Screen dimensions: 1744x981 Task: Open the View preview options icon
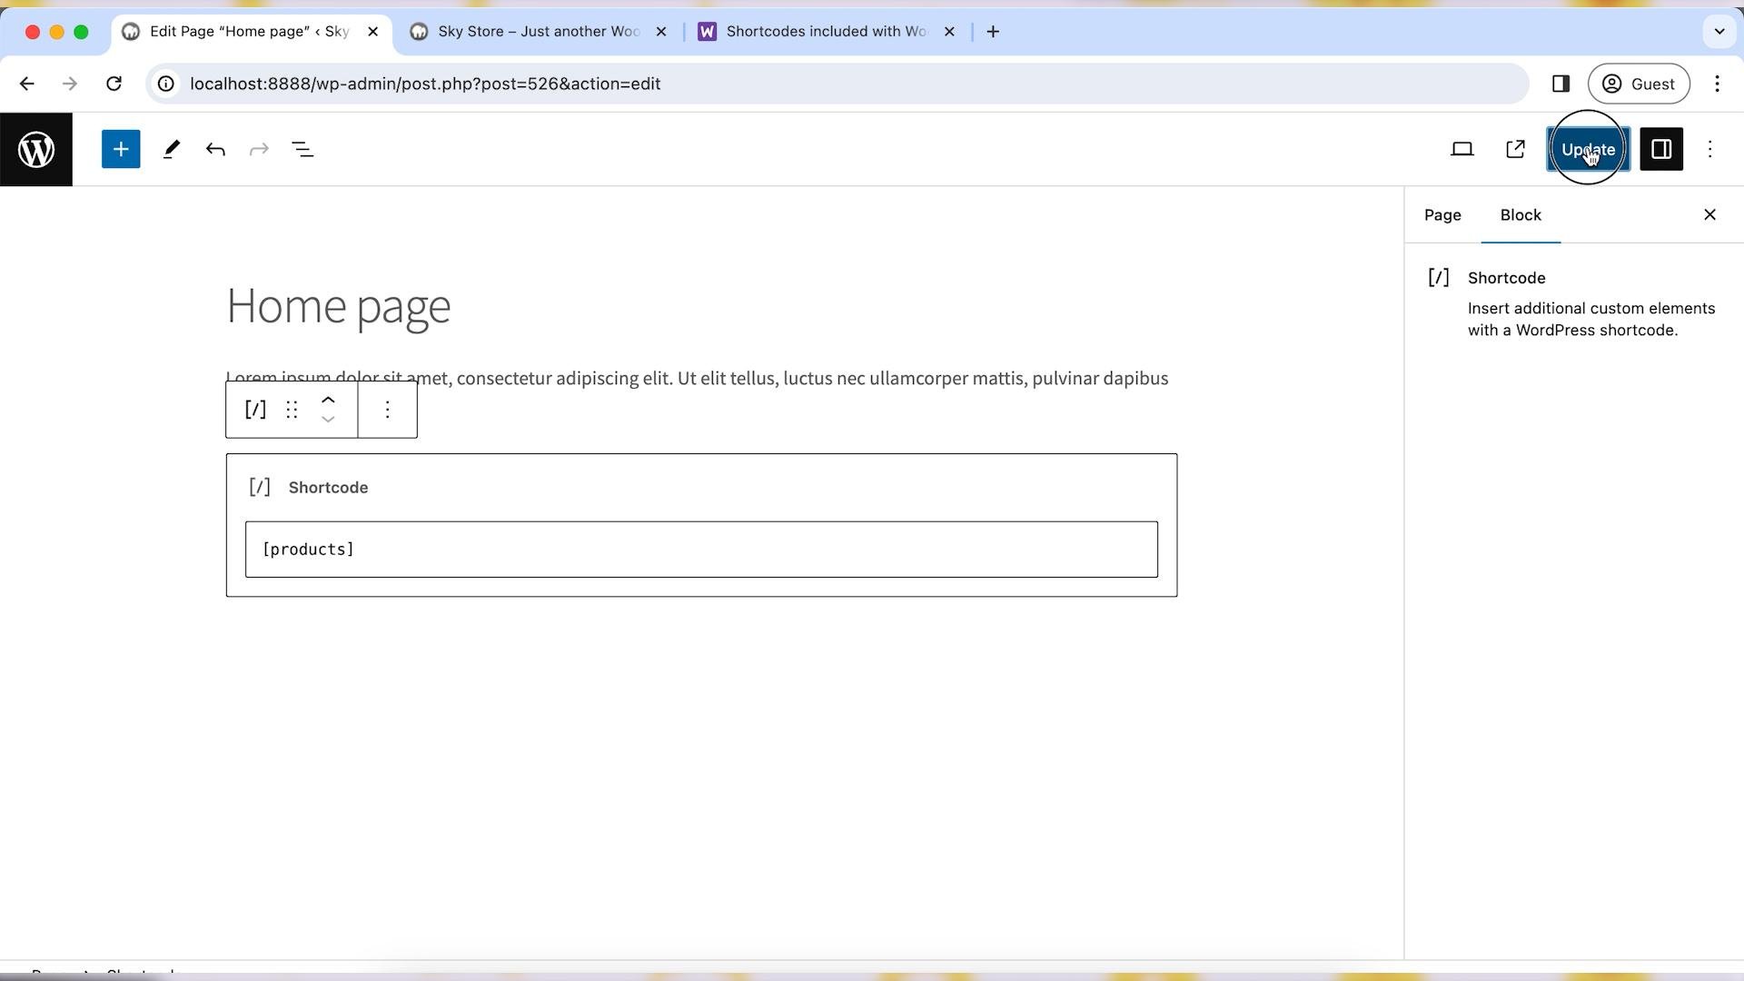(x=1462, y=149)
